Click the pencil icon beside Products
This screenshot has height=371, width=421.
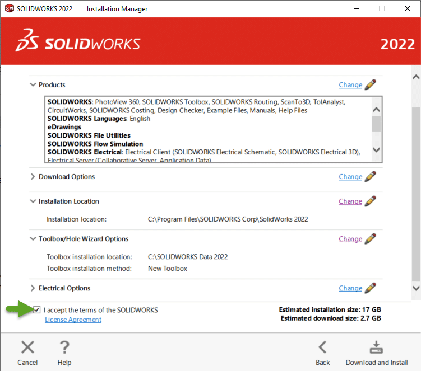(370, 85)
